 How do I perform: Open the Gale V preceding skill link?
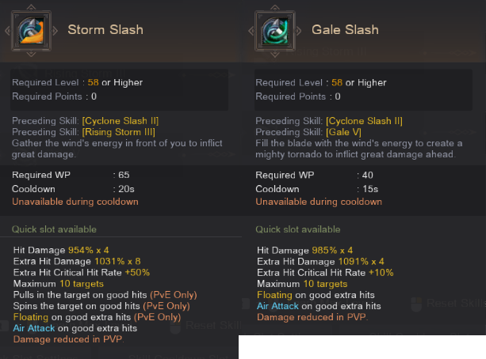(x=343, y=132)
